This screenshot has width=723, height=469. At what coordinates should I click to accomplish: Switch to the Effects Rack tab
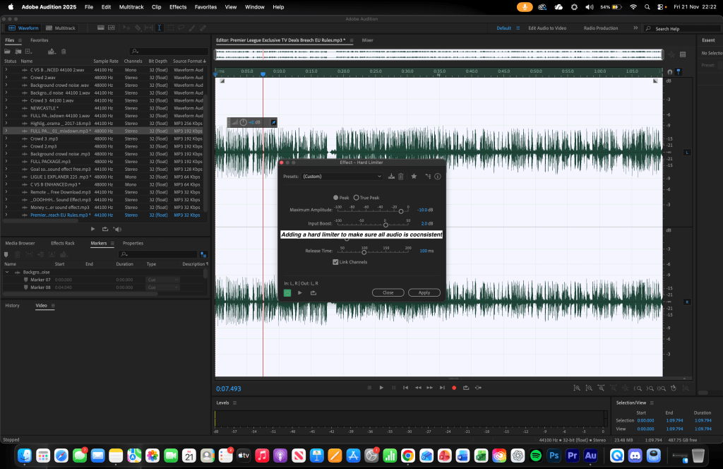tap(62, 243)
